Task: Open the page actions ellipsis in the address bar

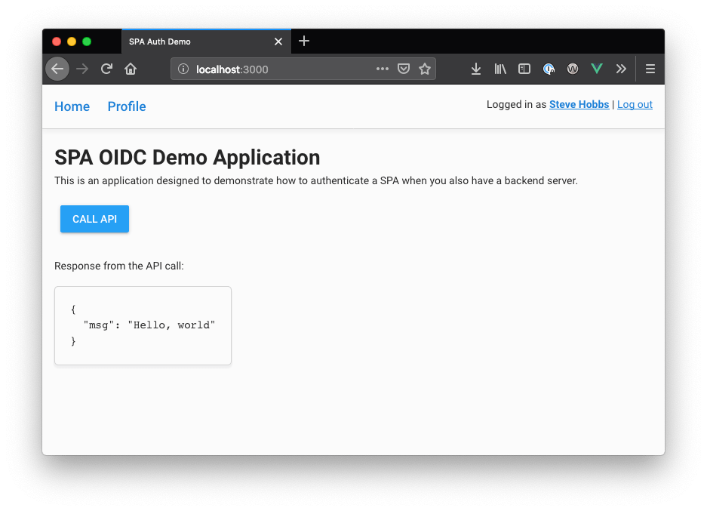Action: pos(383,69)
